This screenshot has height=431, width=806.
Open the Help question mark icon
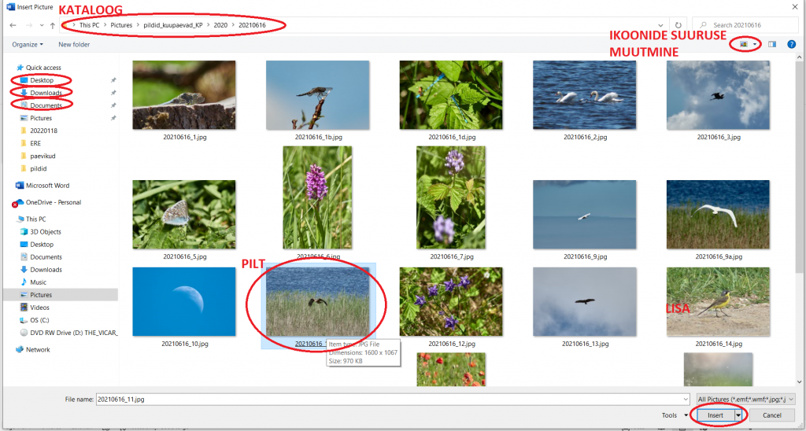790,44
